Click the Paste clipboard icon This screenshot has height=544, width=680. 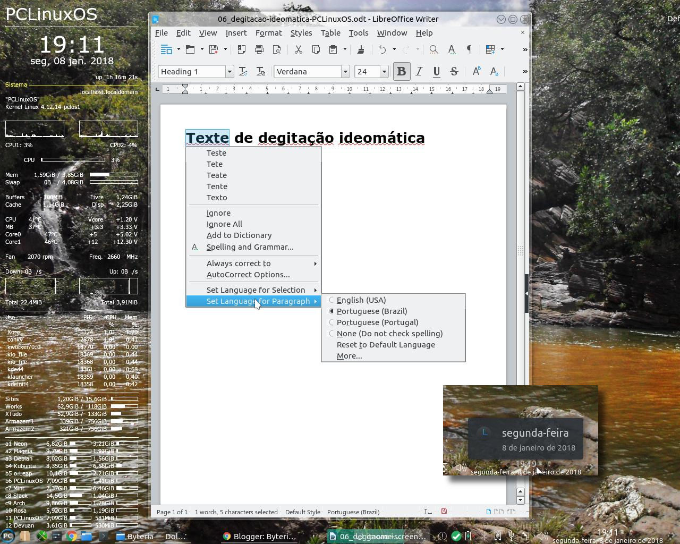click(333, 49)
